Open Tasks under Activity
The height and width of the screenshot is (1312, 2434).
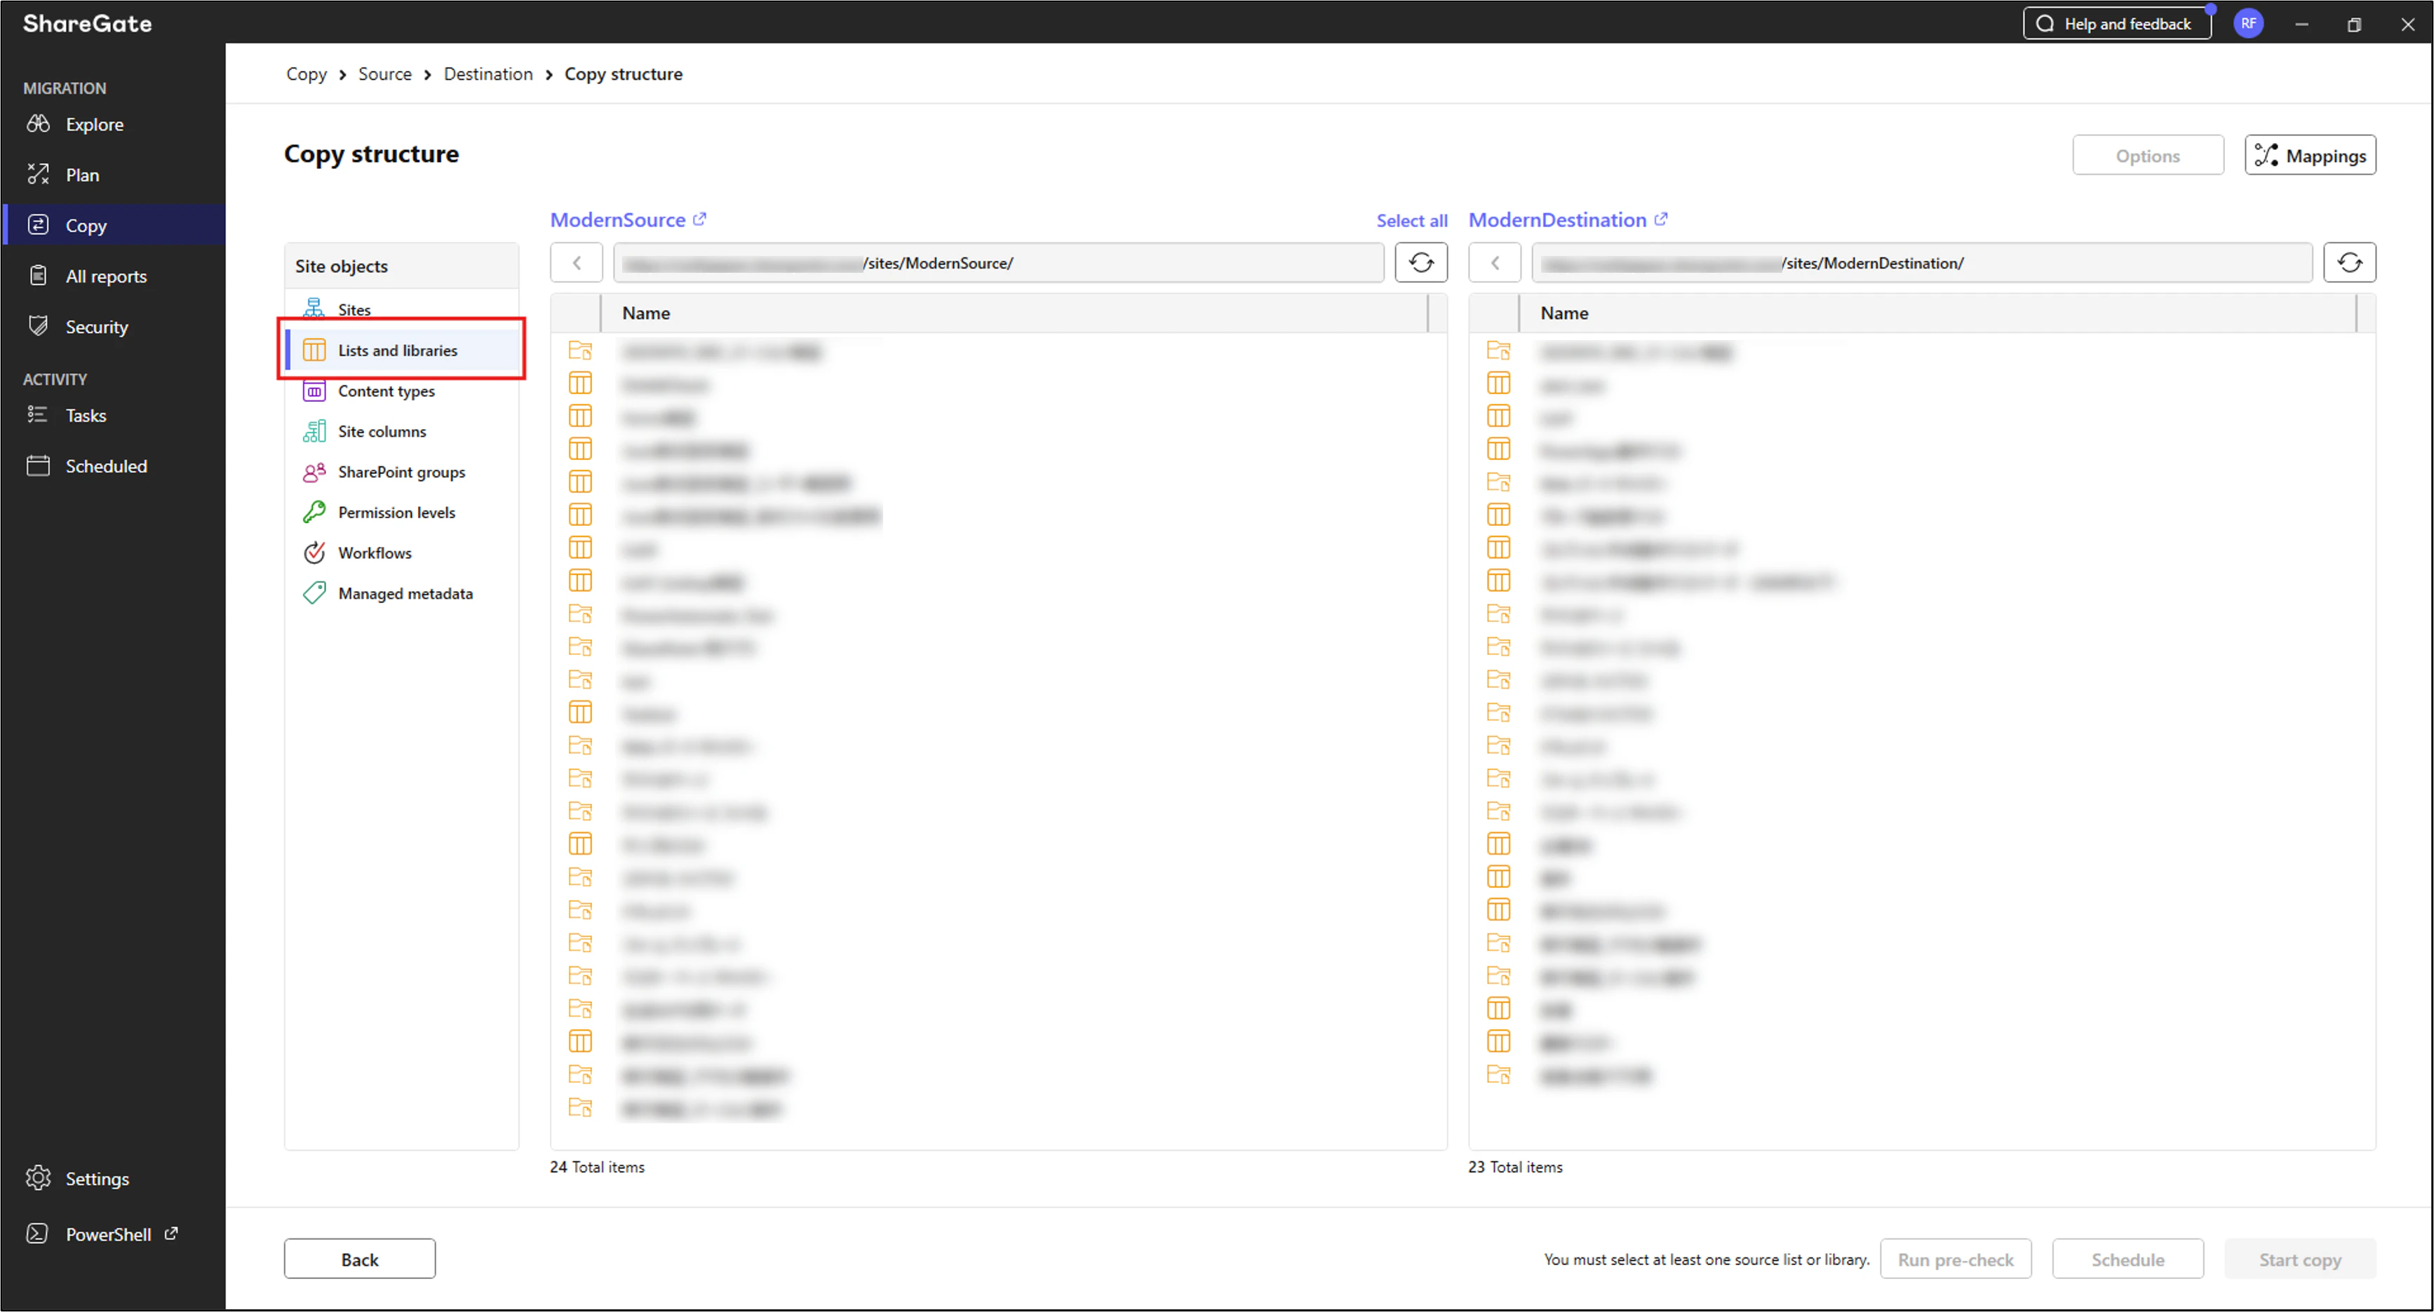tap(85, 416)
